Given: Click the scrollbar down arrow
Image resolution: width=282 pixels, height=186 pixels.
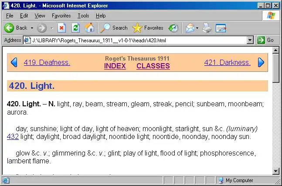Looking at the screenshot, I should [x=276, y=171].
